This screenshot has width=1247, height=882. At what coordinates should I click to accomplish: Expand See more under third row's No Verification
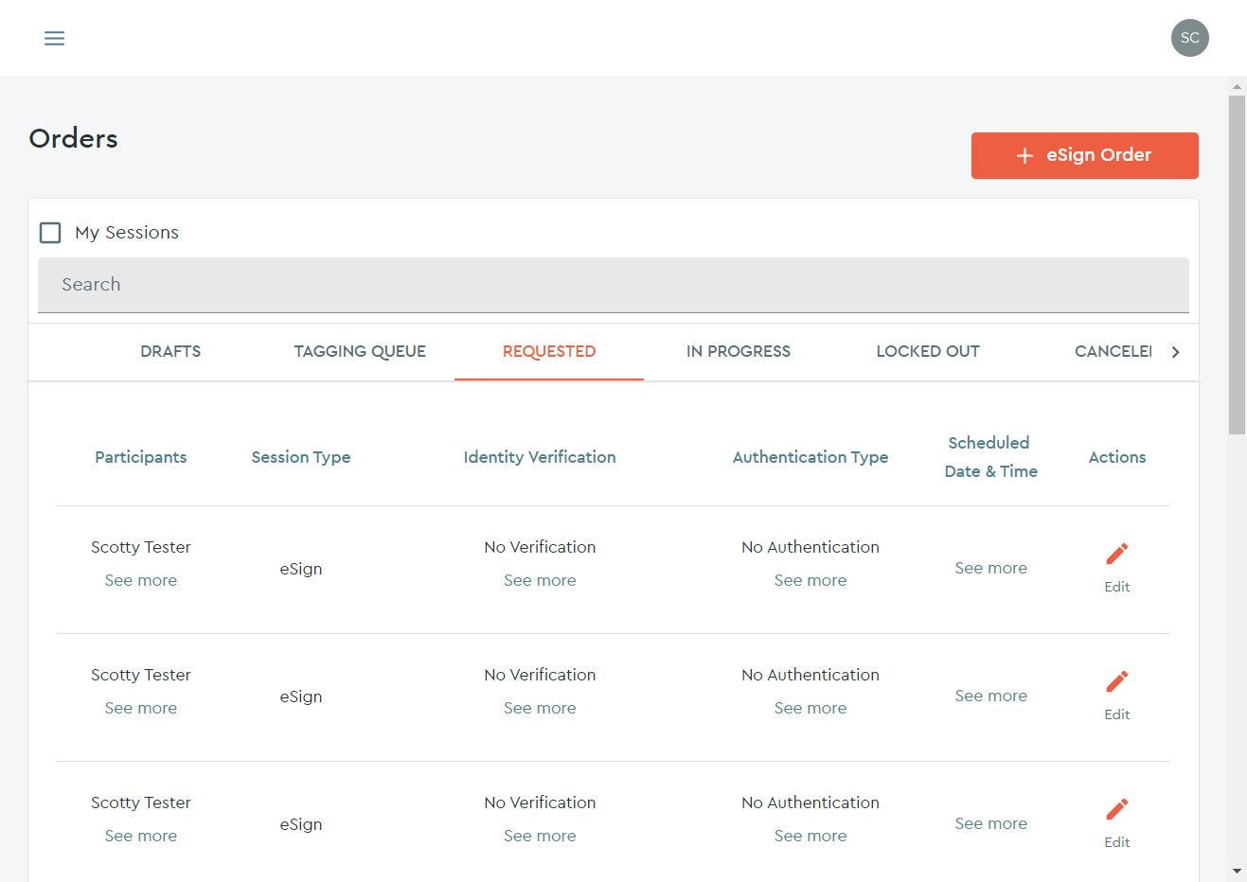540,836
